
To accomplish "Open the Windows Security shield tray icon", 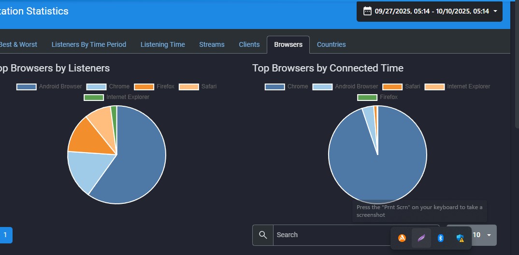I will click(460, 238).
